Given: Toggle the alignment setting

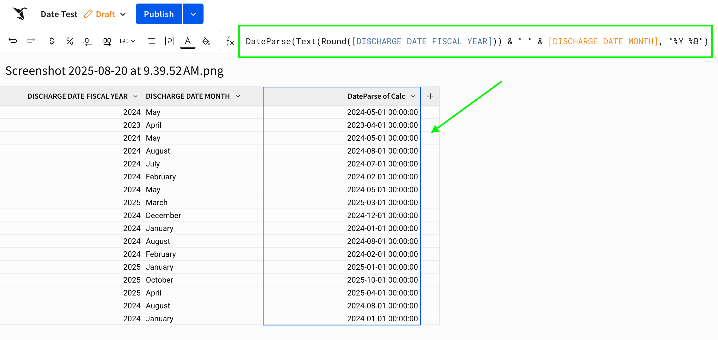Looking at the screenshot, I should pos(152,41).
